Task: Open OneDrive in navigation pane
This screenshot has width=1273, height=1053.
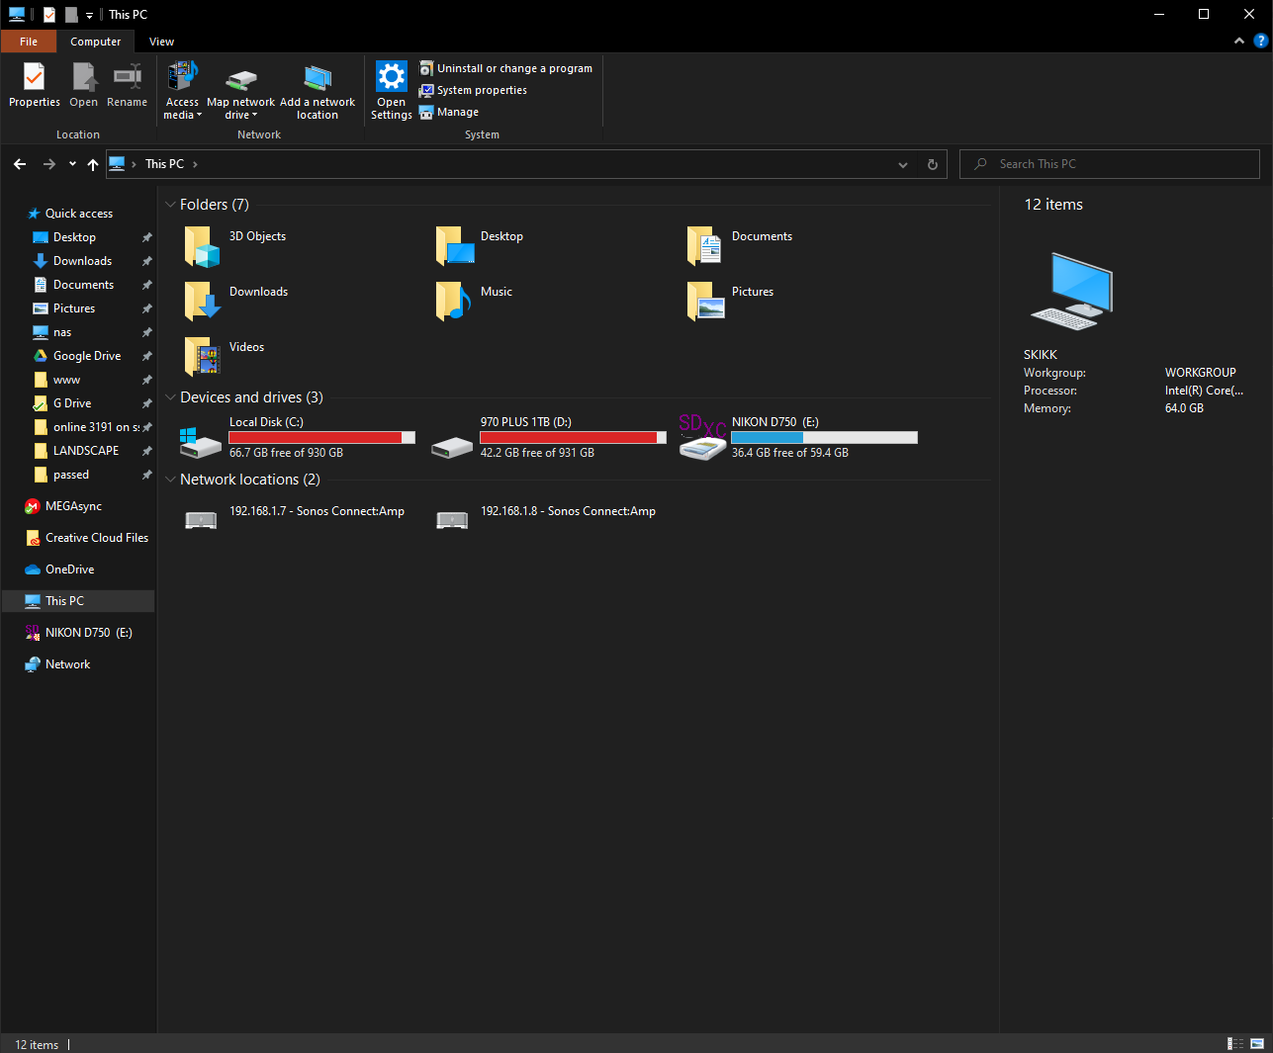Action: (x=69, y=570)
